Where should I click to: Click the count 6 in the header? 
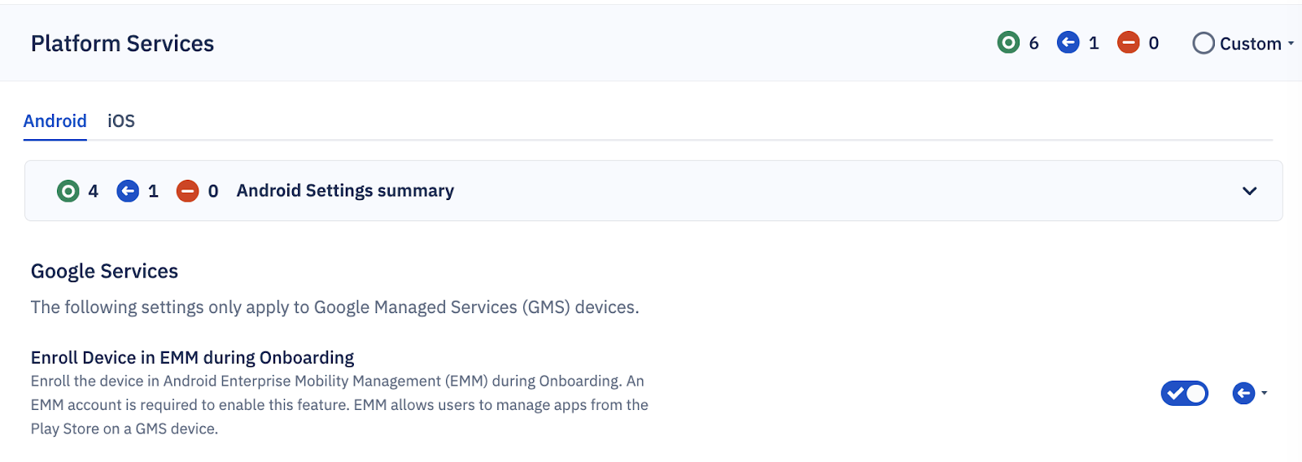pos(1033,43)
